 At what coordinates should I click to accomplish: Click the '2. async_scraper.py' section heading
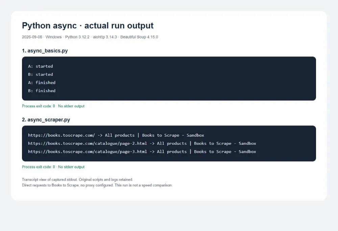point(46,120)
